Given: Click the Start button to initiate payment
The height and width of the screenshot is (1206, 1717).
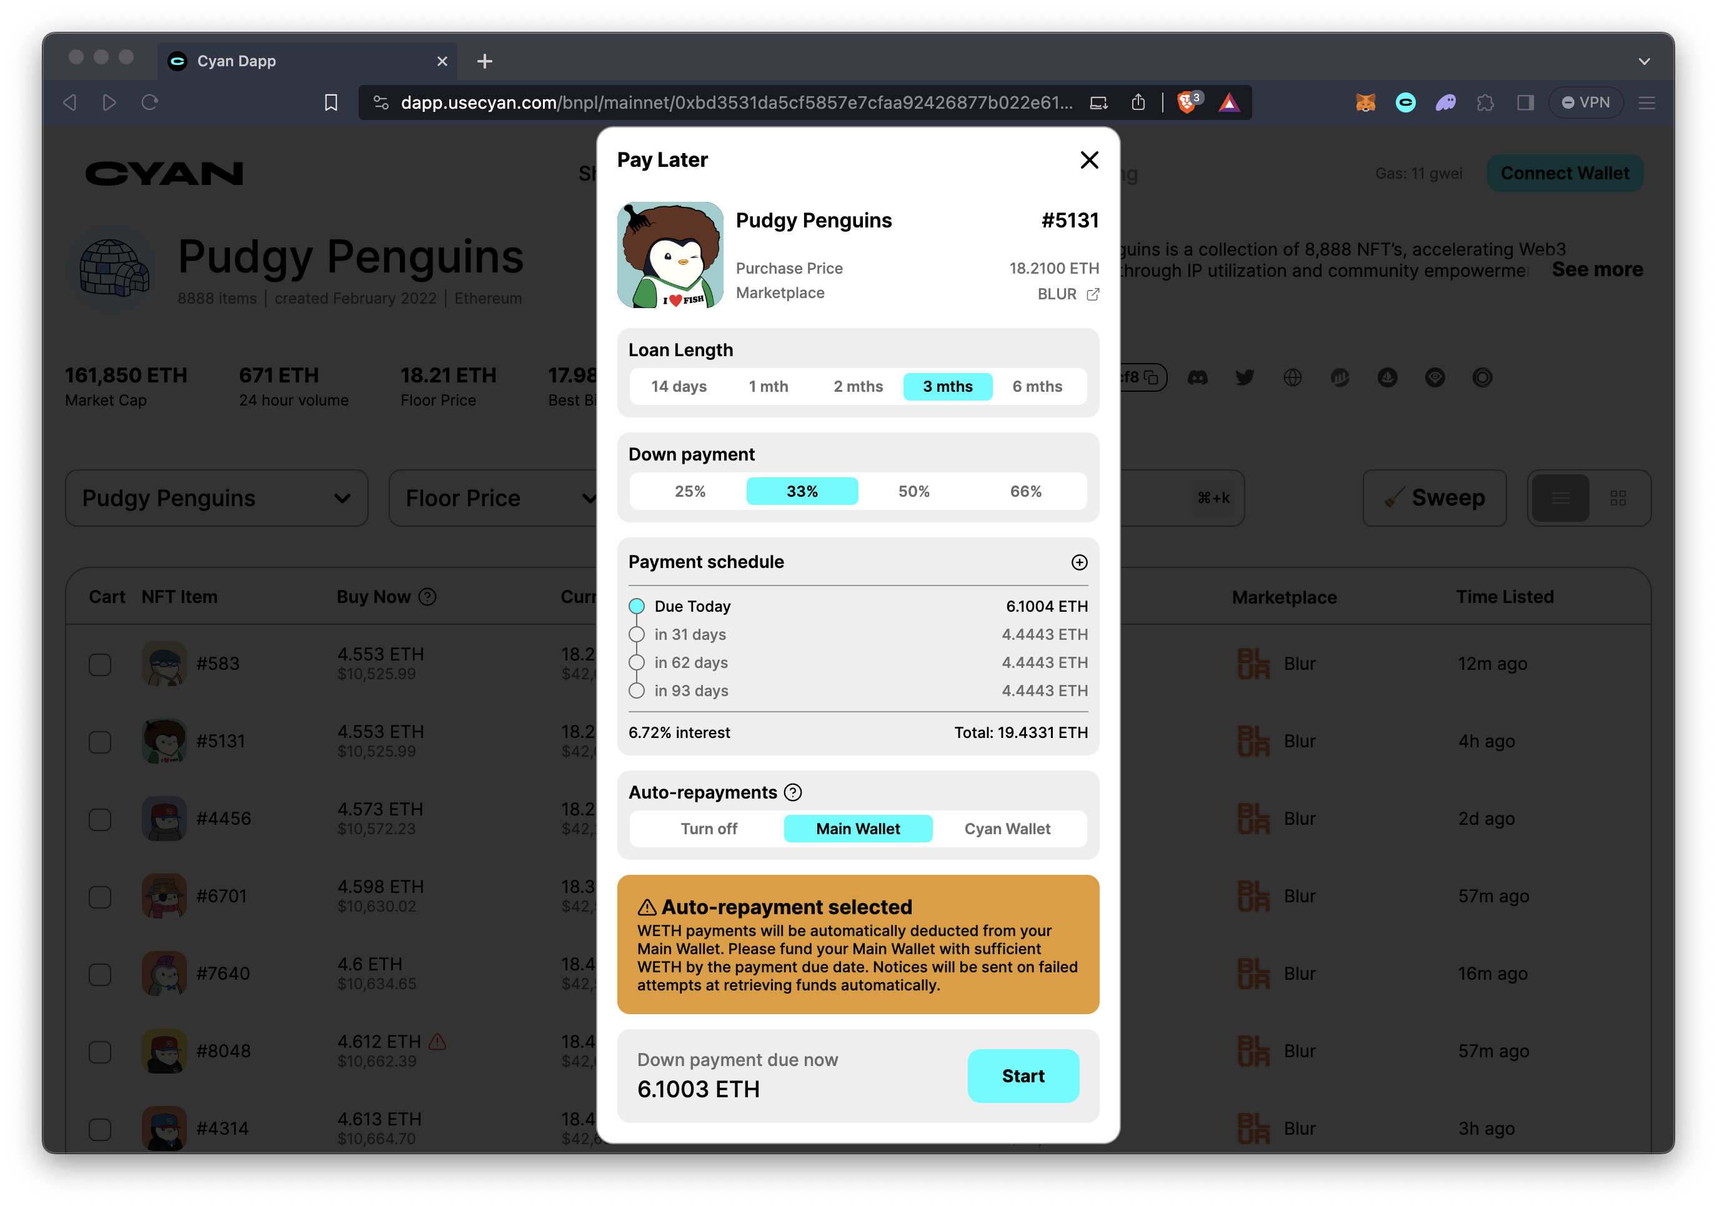Looking at the screenshot, I should pos(1024,1074).
